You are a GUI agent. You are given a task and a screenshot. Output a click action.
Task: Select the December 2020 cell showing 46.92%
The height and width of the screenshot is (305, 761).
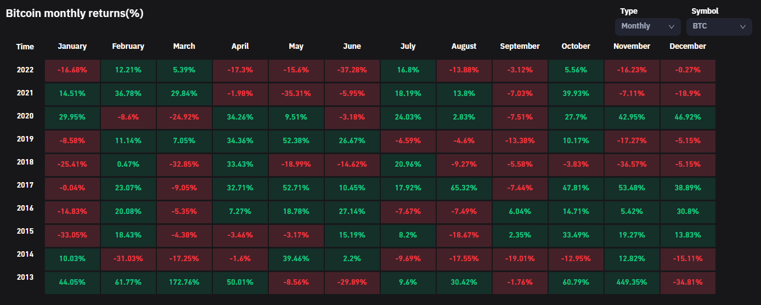[687, 118]
